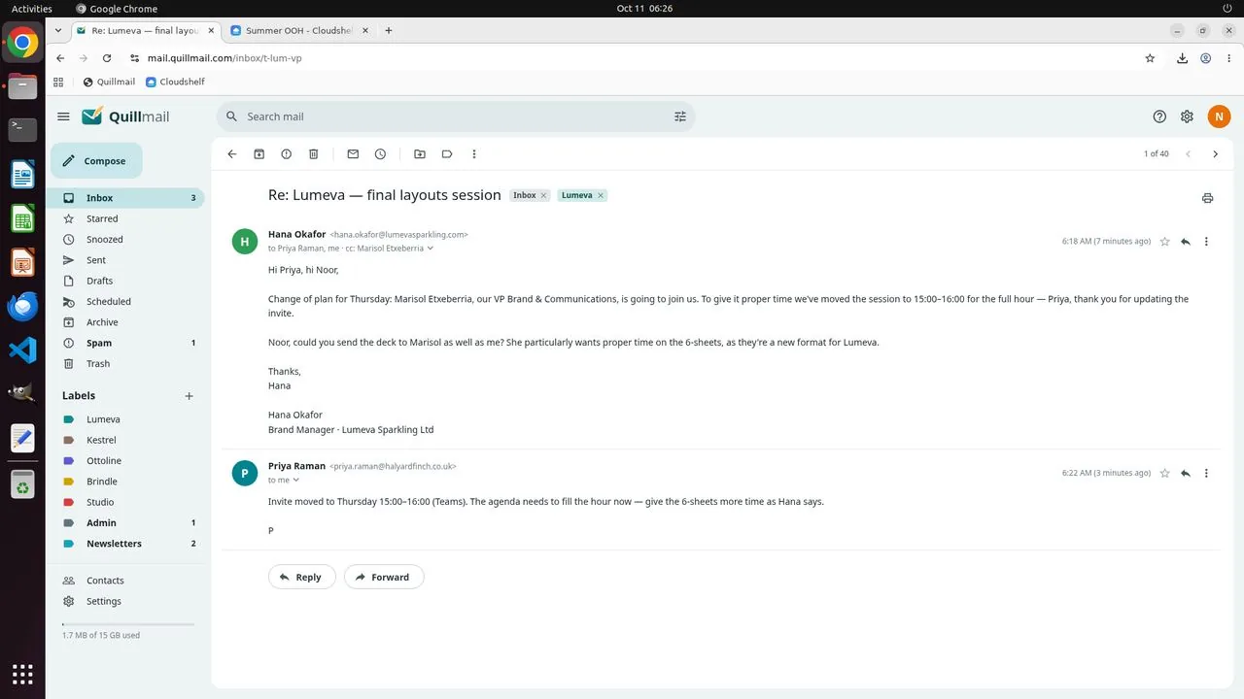
Task: Open Chrome tab search dropdown
Action: tap(58, 30)
